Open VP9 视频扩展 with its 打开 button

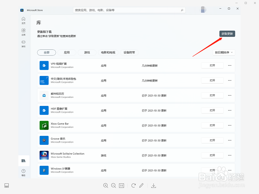click(212, 65)
